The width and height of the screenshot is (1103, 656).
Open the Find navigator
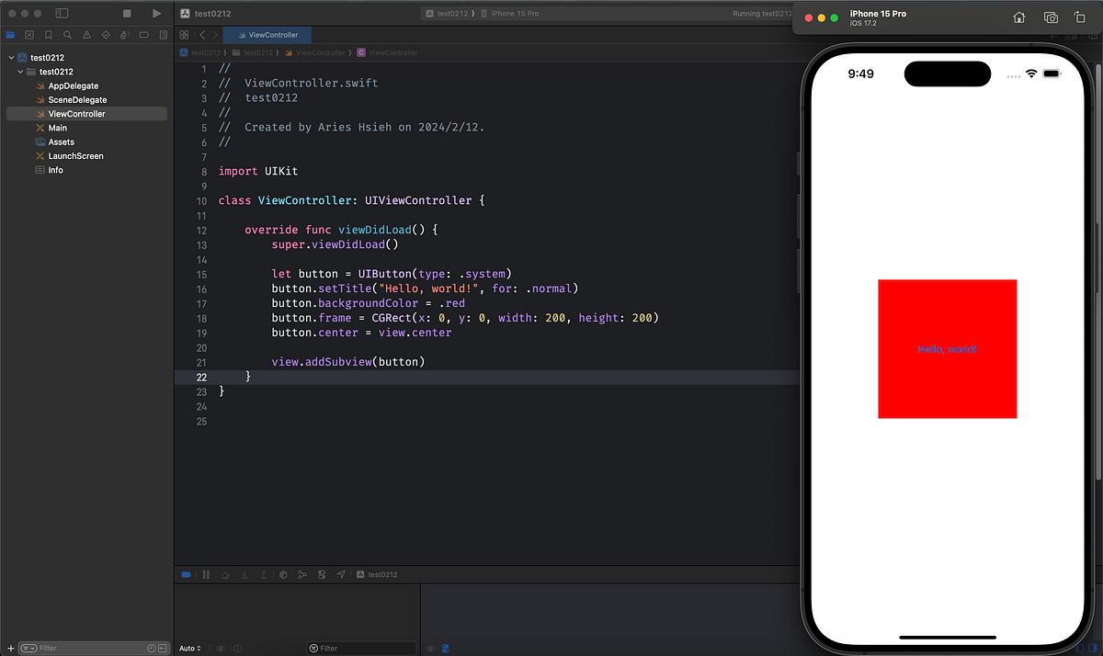[67, 35]
